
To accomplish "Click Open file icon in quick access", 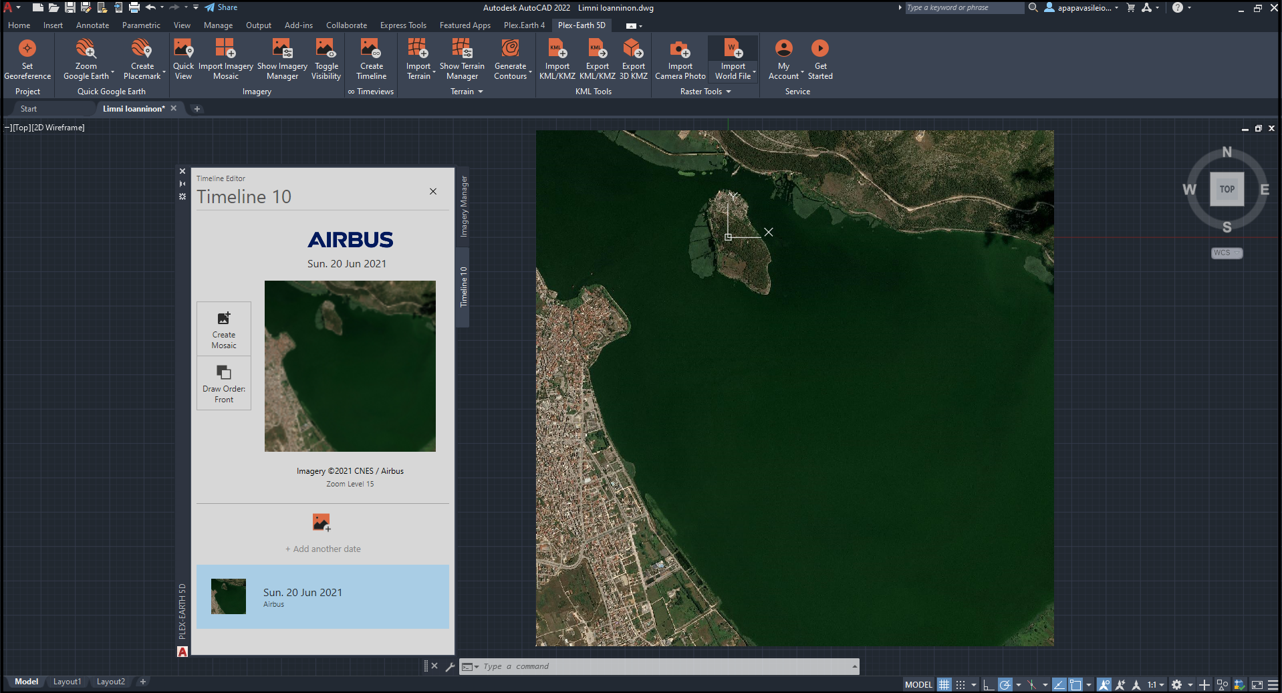I will (x=54, y=8).
